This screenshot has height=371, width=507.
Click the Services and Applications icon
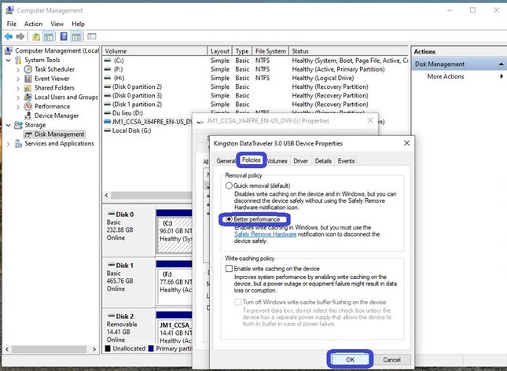click(18, 144)
